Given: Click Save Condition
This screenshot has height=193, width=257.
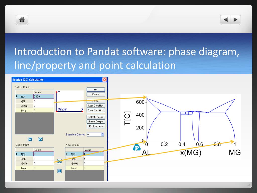Looking at the screenshot, I should [x=96, y=110].
